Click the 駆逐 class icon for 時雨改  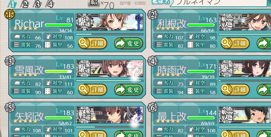(x=227, y=69)
